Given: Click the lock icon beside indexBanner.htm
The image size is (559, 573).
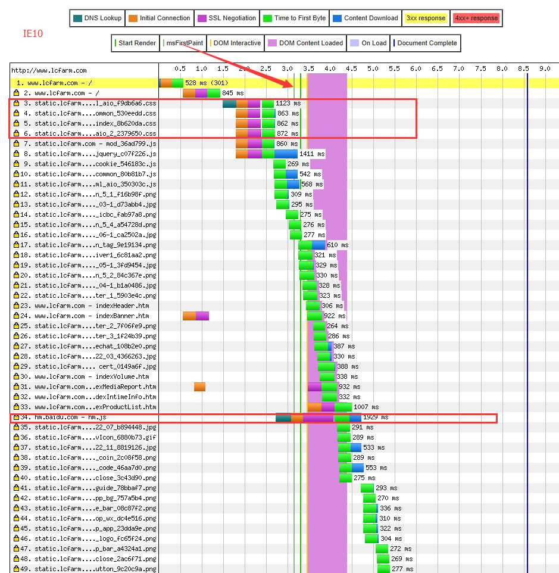Looking at the screenshot, I should click(x=16, y=316).
